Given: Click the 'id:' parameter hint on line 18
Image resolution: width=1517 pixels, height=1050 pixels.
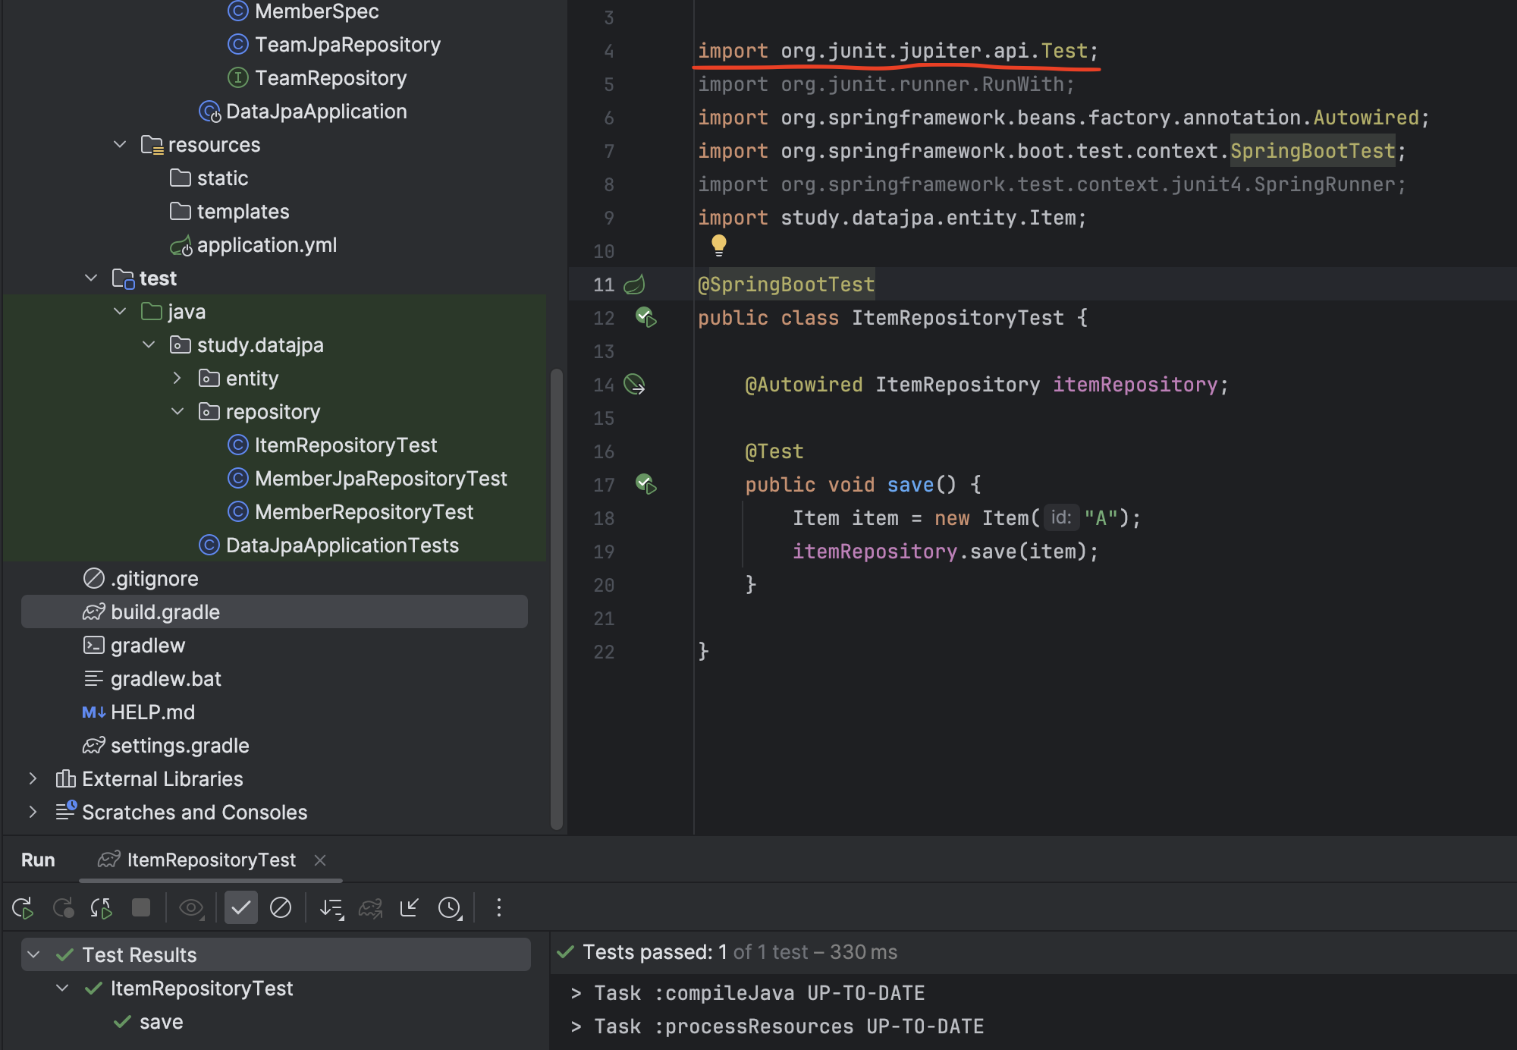Looking at the screenshot, I should [x=1060, y=517].
